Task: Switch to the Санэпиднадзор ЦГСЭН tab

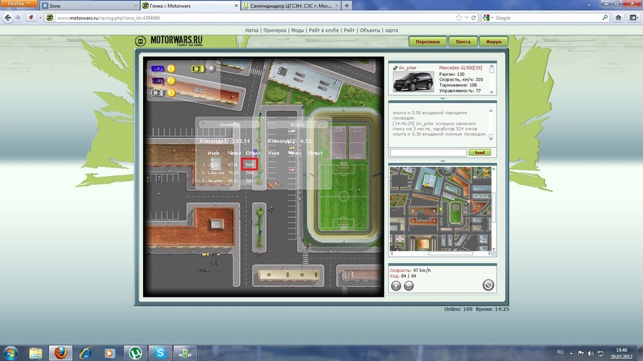Action: [291, 6]
